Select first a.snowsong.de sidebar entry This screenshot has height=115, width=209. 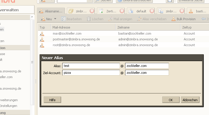click(11, 71)
